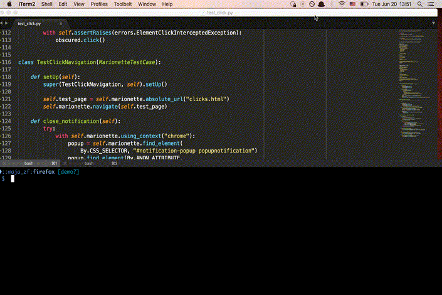Click the "clicks.html" string
This screenshot has width=442, height=295.
206,99
